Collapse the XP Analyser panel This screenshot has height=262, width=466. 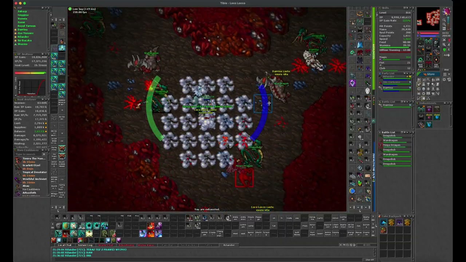coord(46,54)
